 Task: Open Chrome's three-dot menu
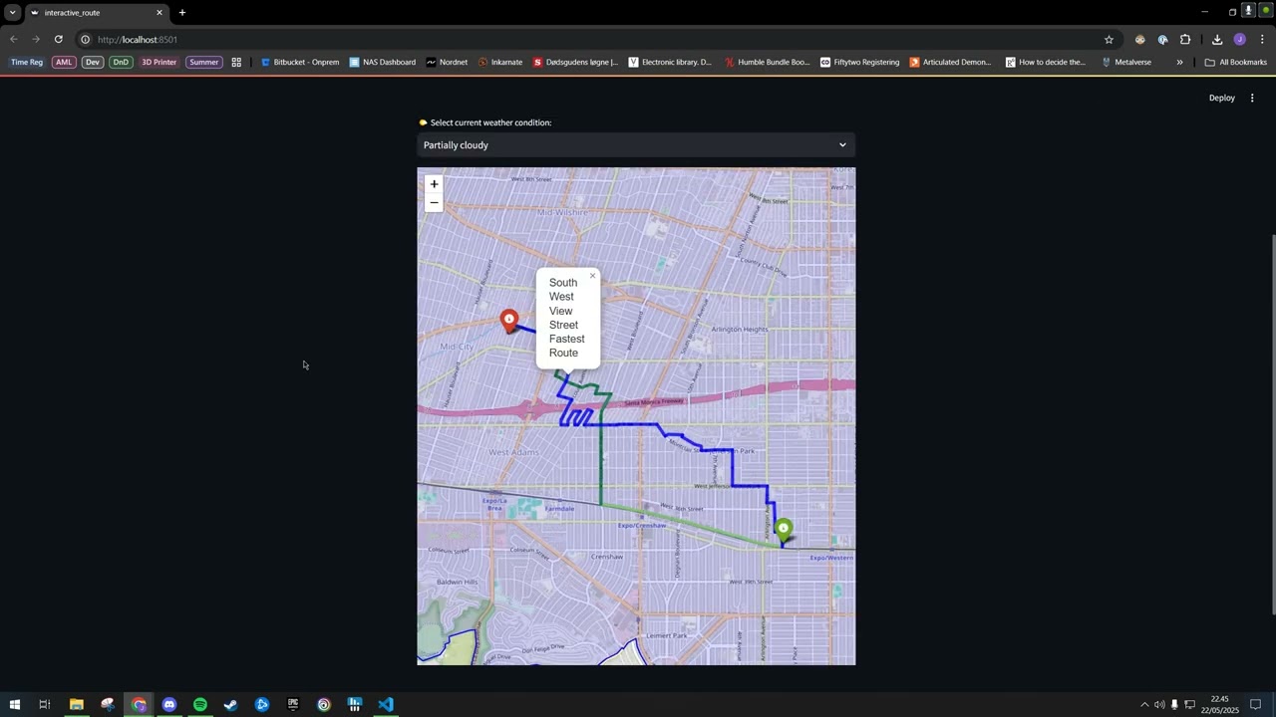point(1262,40)
